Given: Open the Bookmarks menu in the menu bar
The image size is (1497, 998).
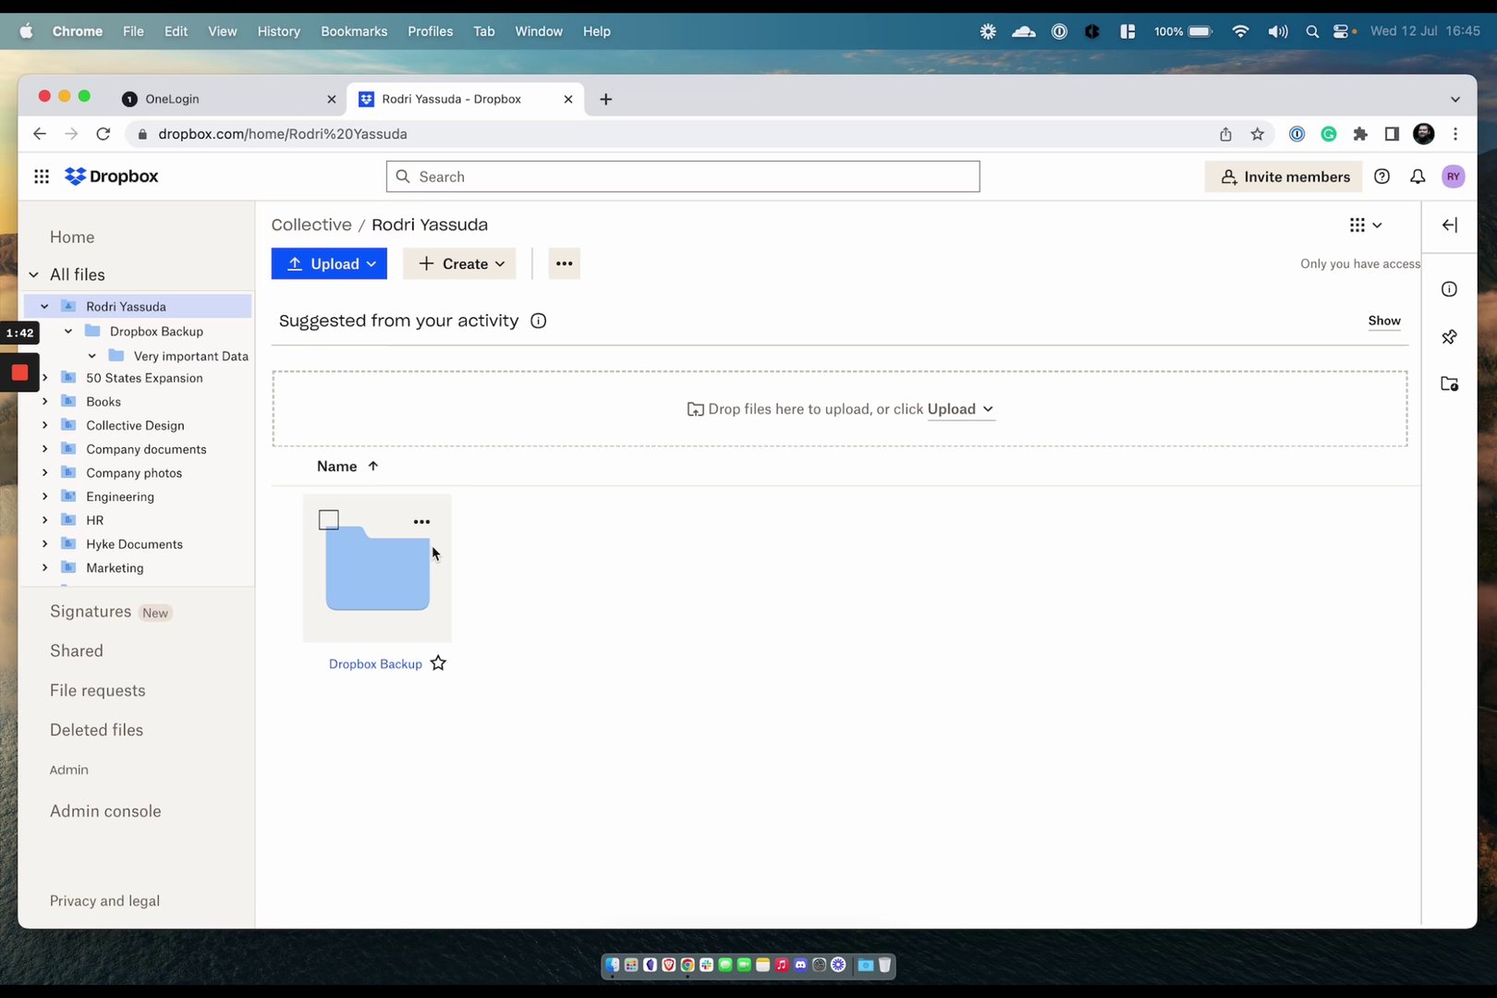Looking at the screenshot, I should click(354, 30).
